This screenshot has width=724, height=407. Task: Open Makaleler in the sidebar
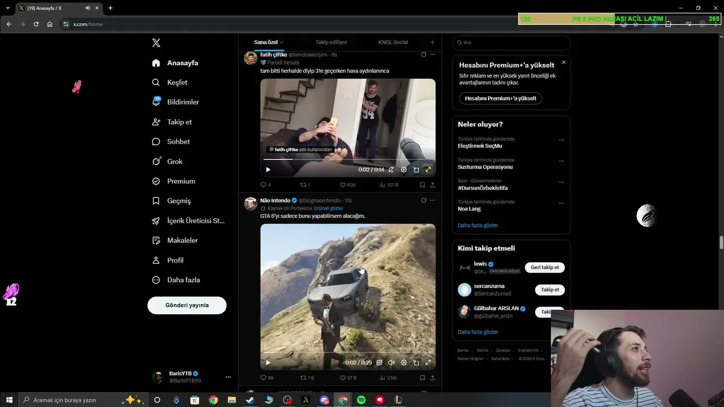pyautogui.click(x=175, y=241)
